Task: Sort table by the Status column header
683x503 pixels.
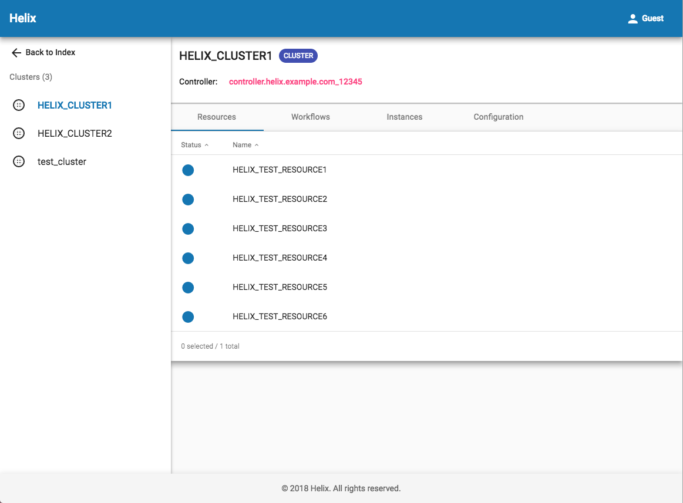Action: [x=191, y=145]
